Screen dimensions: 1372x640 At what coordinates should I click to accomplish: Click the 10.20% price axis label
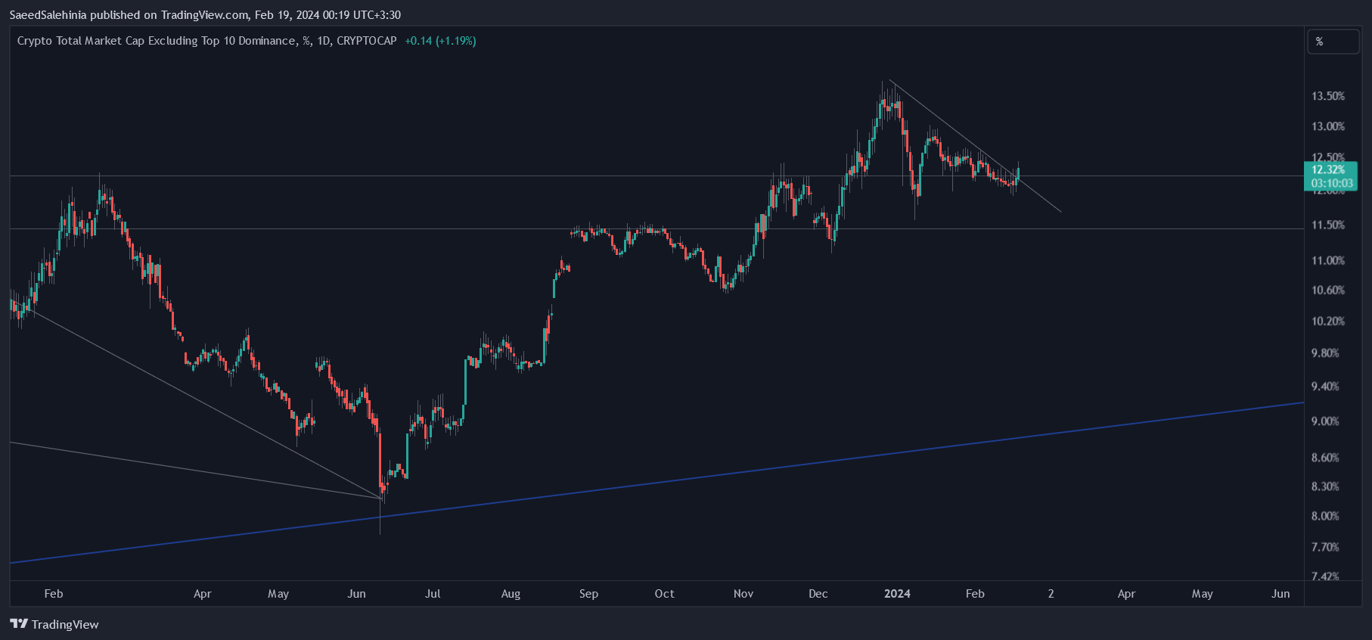point(1328,322)
